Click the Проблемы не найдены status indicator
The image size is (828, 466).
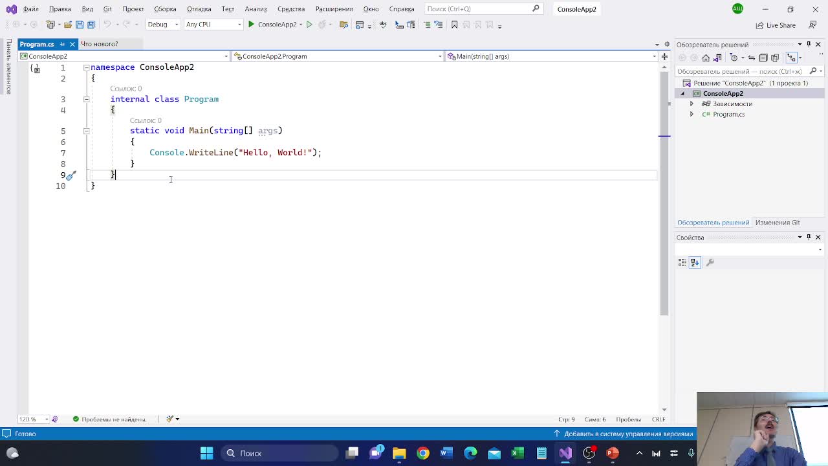pyautogui.click(x=109, y=419)
